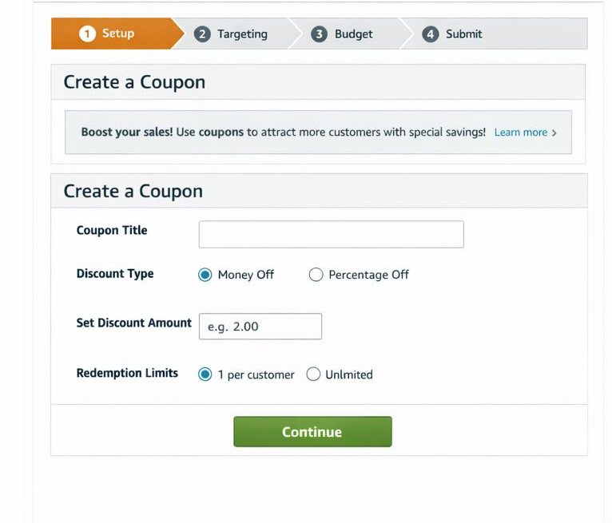Select the Unlimited redemption option
The width and height of the screenshot is (612, 523).
[x=313, y=374]
